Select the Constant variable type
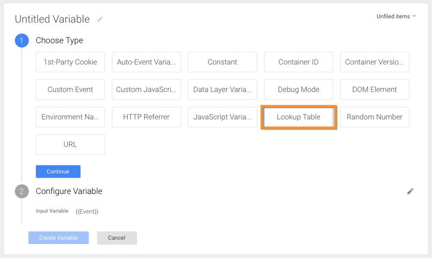 click(222, 62)
